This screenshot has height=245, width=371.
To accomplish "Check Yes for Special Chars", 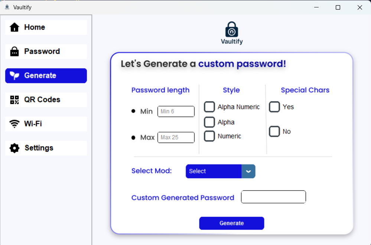I will 274,107.
